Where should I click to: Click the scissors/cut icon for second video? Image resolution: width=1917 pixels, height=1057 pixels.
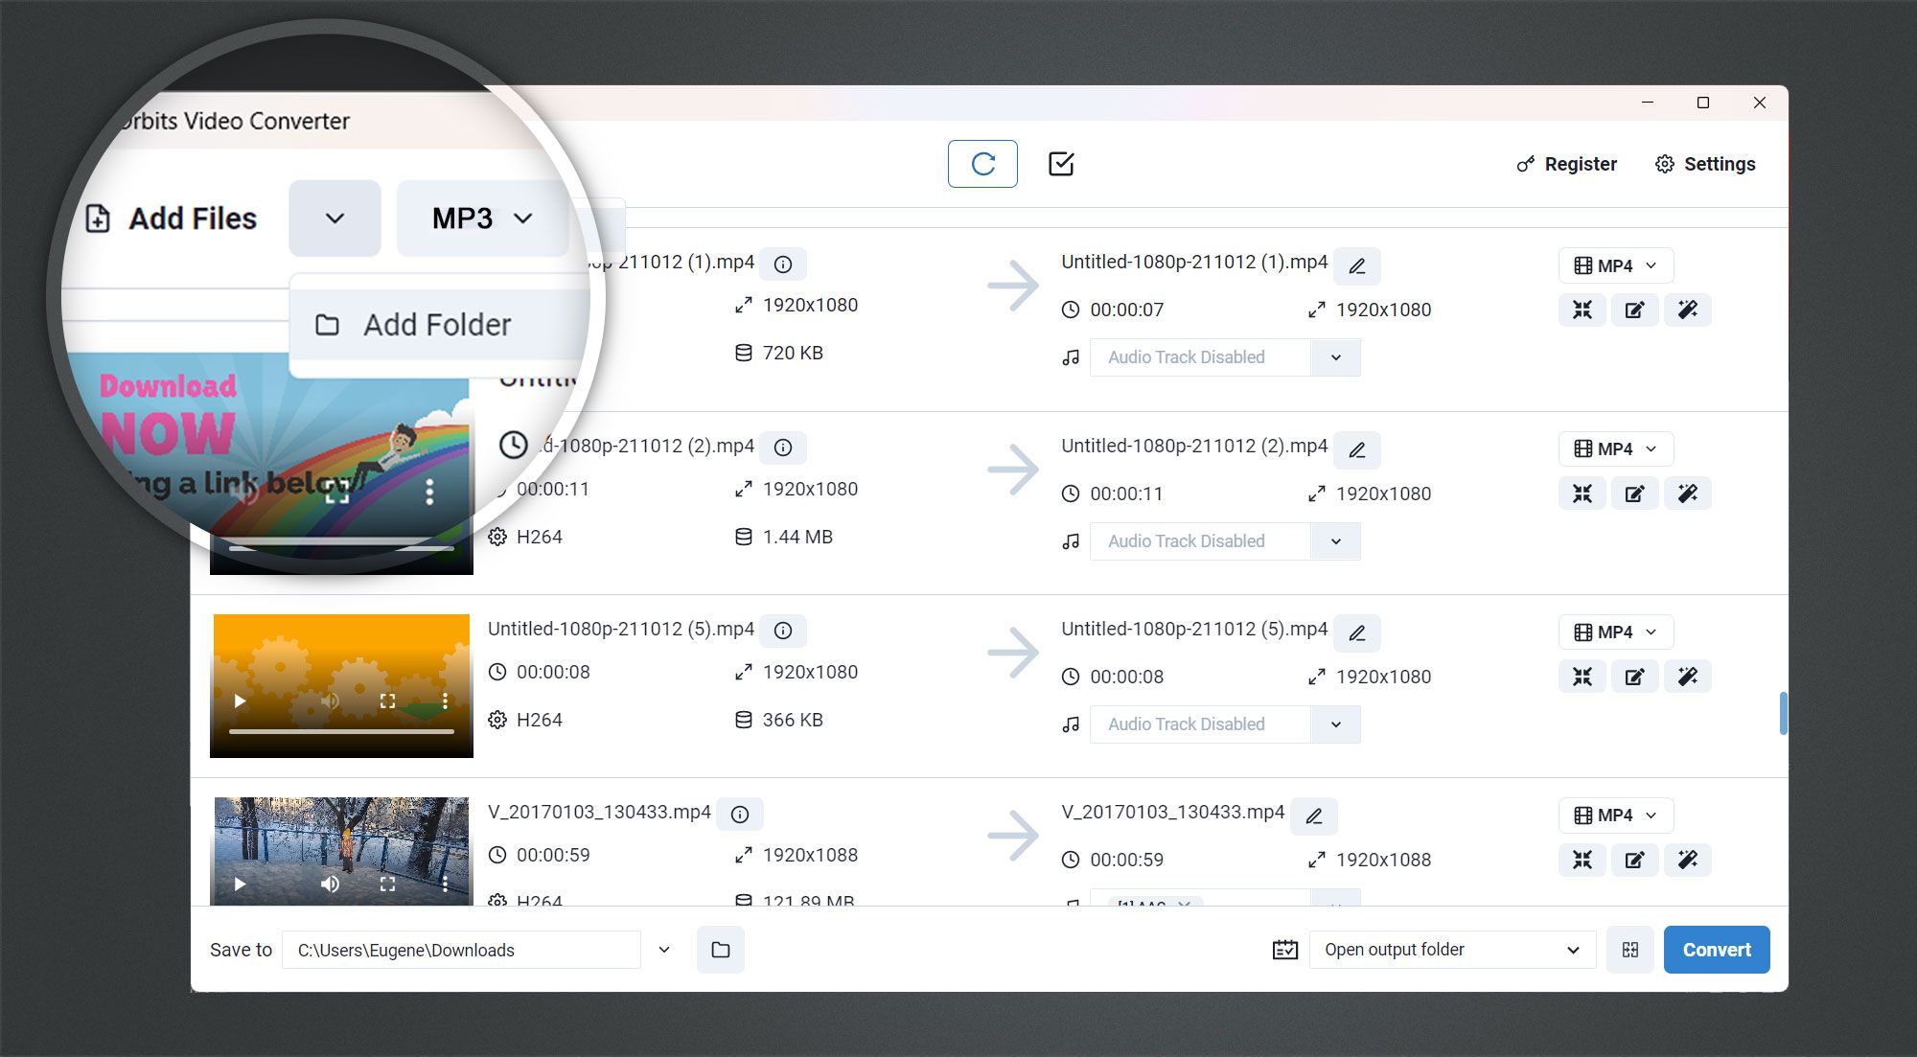1583,494
